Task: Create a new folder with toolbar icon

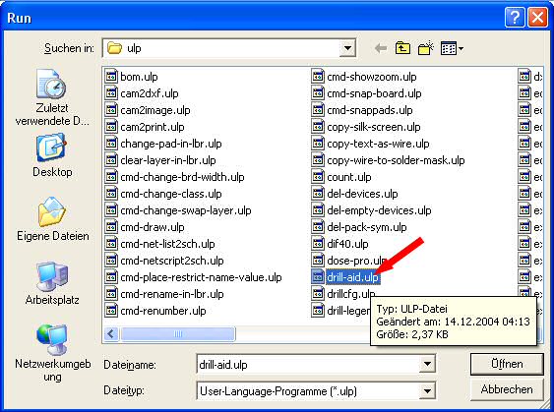Action: point(426,48)
